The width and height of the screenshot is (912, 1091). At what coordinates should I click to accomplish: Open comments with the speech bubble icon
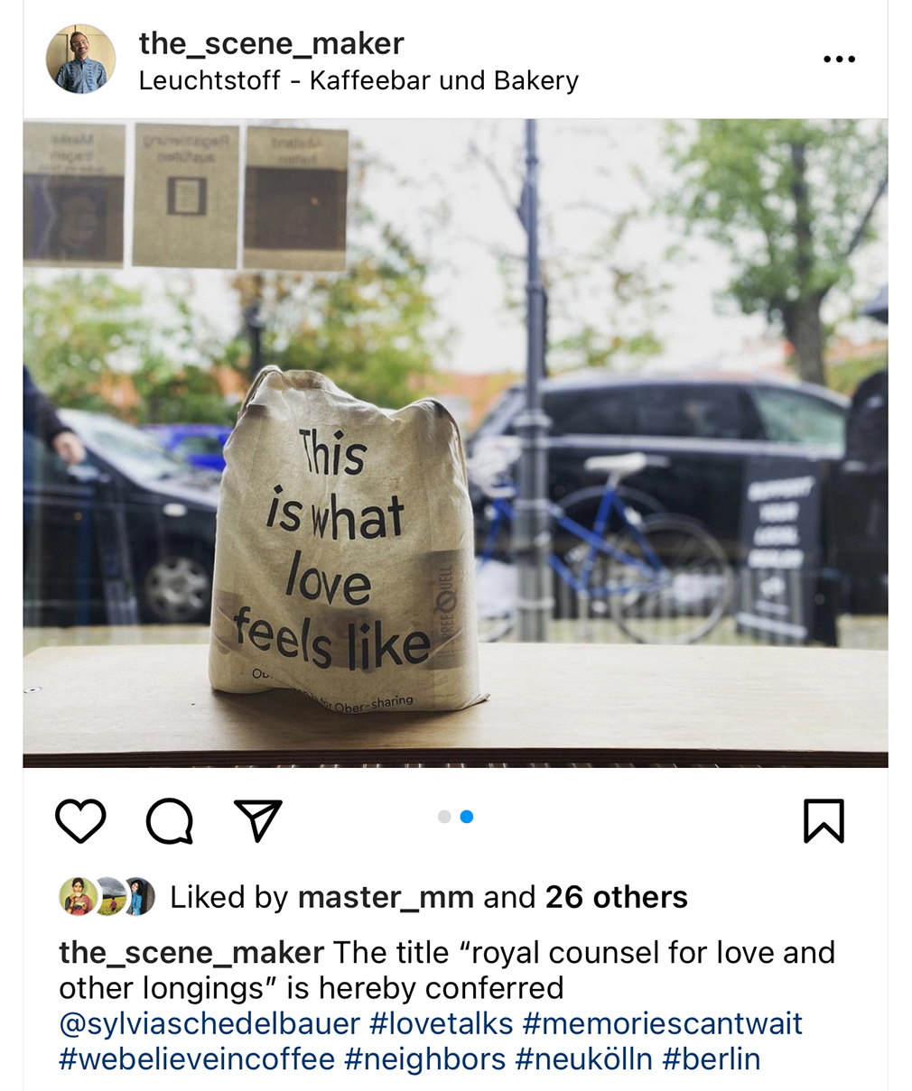170,820
